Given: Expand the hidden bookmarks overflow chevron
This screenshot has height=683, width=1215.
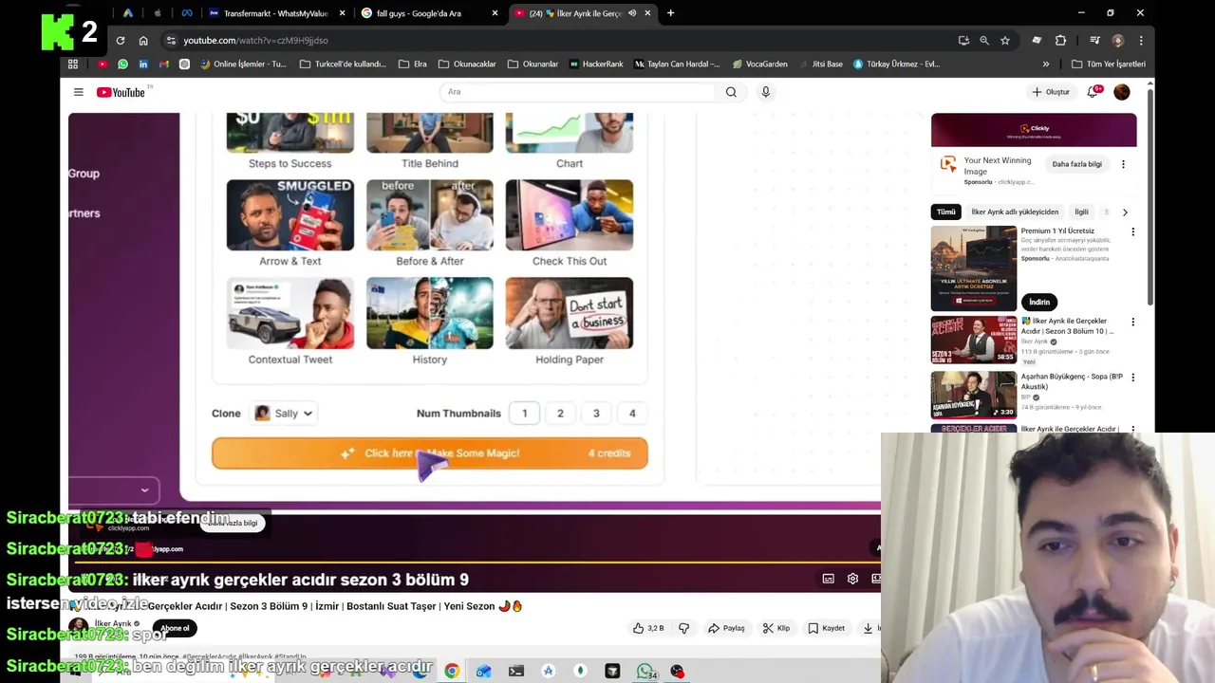Looking at the screenshot, I should click(x=1046, y=65).
